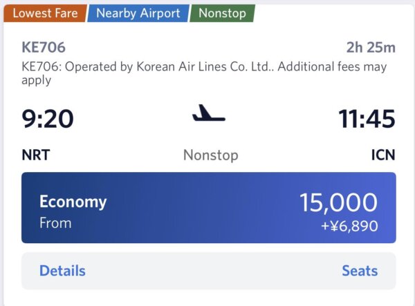Click the KE706 flight number heading
Viewport: 415px width, 306px height.
click(44, 48)
